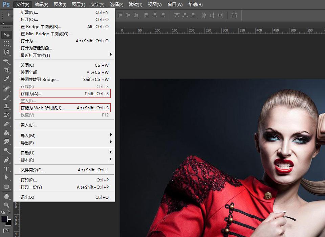Screen dimensions: 325x237
Task: Select the Clone Stamp tool
Action: [6, 106]
